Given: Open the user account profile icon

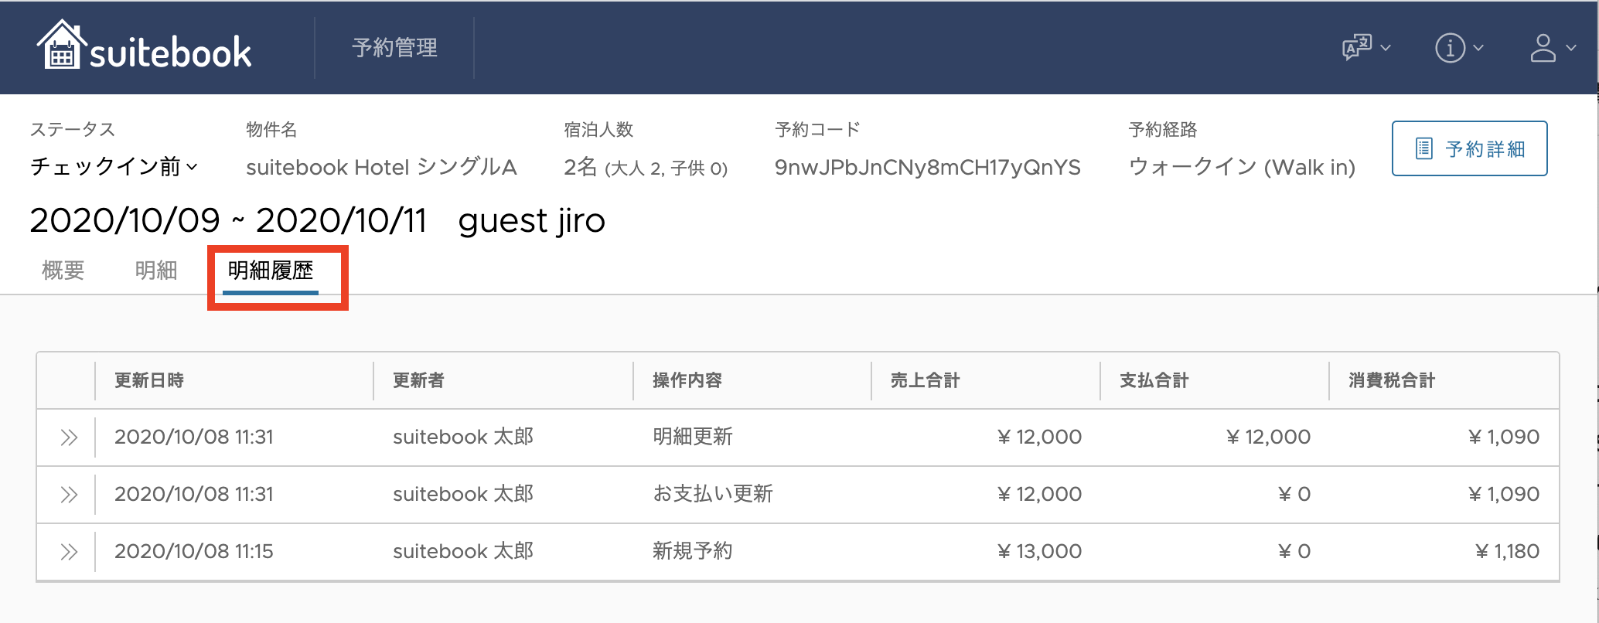Looking at the screenshot, I should pyautogui.click(x=1543, y=48).
